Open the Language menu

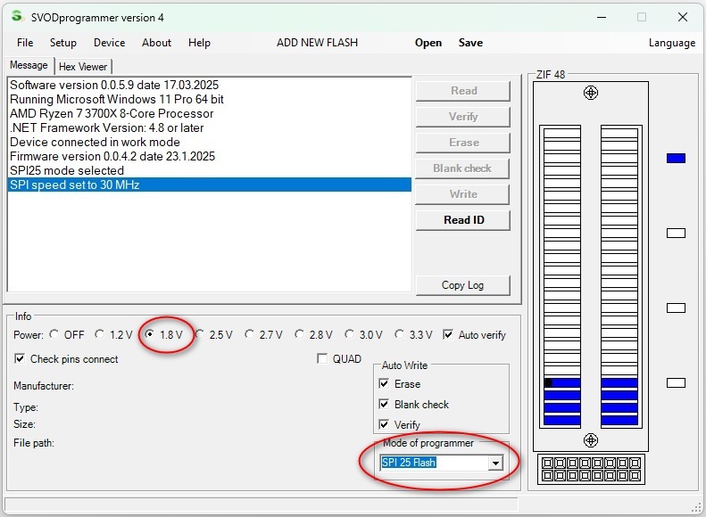[672, 43]
